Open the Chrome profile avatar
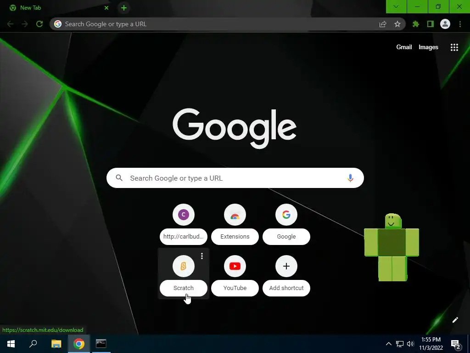This screenshot has height=353, width=470. 445,24
